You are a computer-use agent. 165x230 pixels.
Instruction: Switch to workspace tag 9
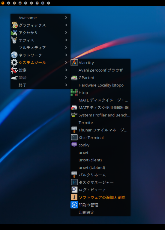(x=49, y=3)
